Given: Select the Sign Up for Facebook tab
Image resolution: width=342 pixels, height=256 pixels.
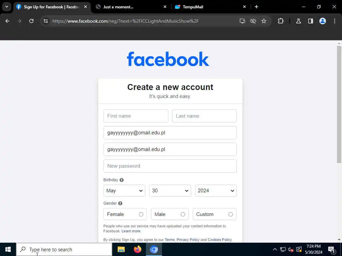Looking at the screenshot, I should 51,7.
